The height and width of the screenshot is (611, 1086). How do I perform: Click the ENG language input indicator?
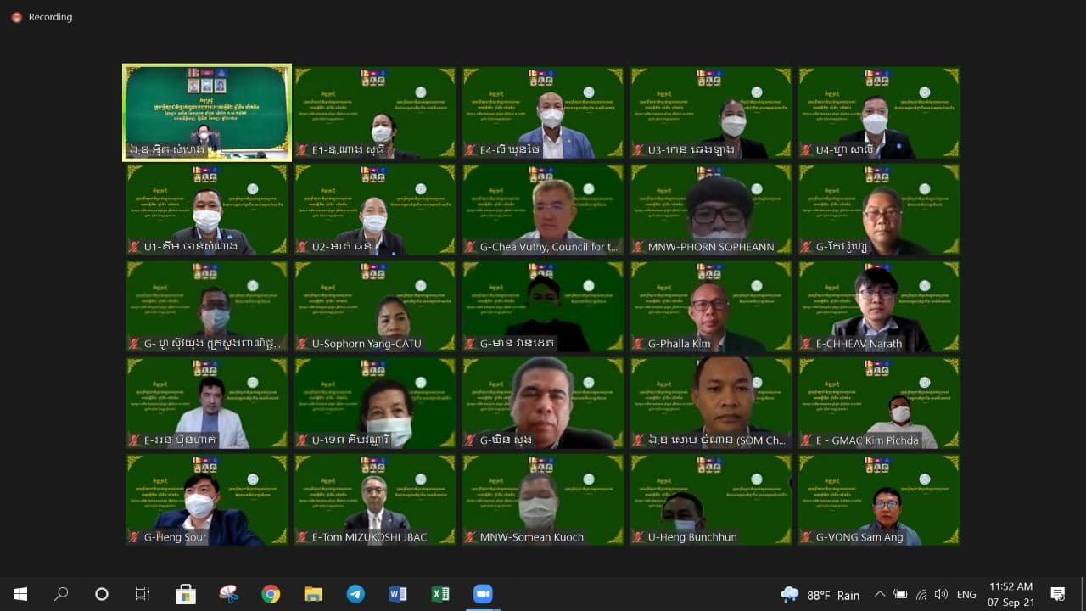click(x=966, y=595)
